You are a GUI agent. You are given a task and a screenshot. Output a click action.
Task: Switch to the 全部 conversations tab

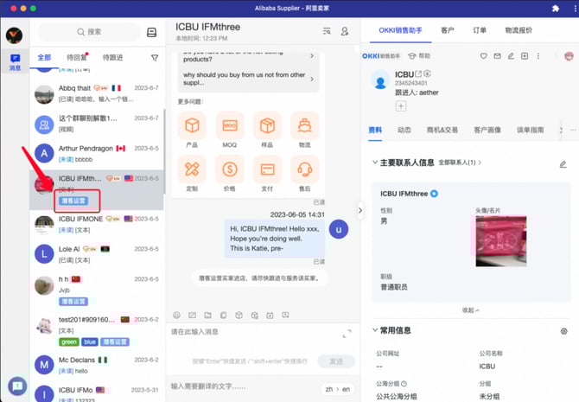[44, 58]
